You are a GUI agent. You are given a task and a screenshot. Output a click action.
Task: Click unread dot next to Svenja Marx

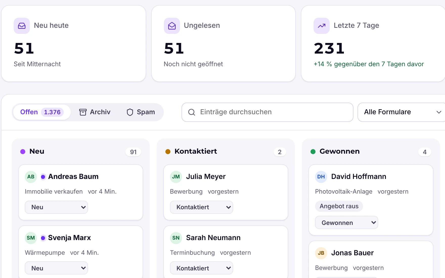[x=43, y=238]
